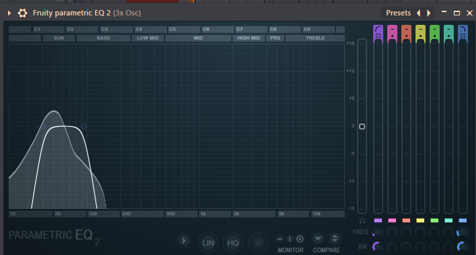476x255 pixels.
Task: Click the PRS frequency range label
Action: pos(276,38)
